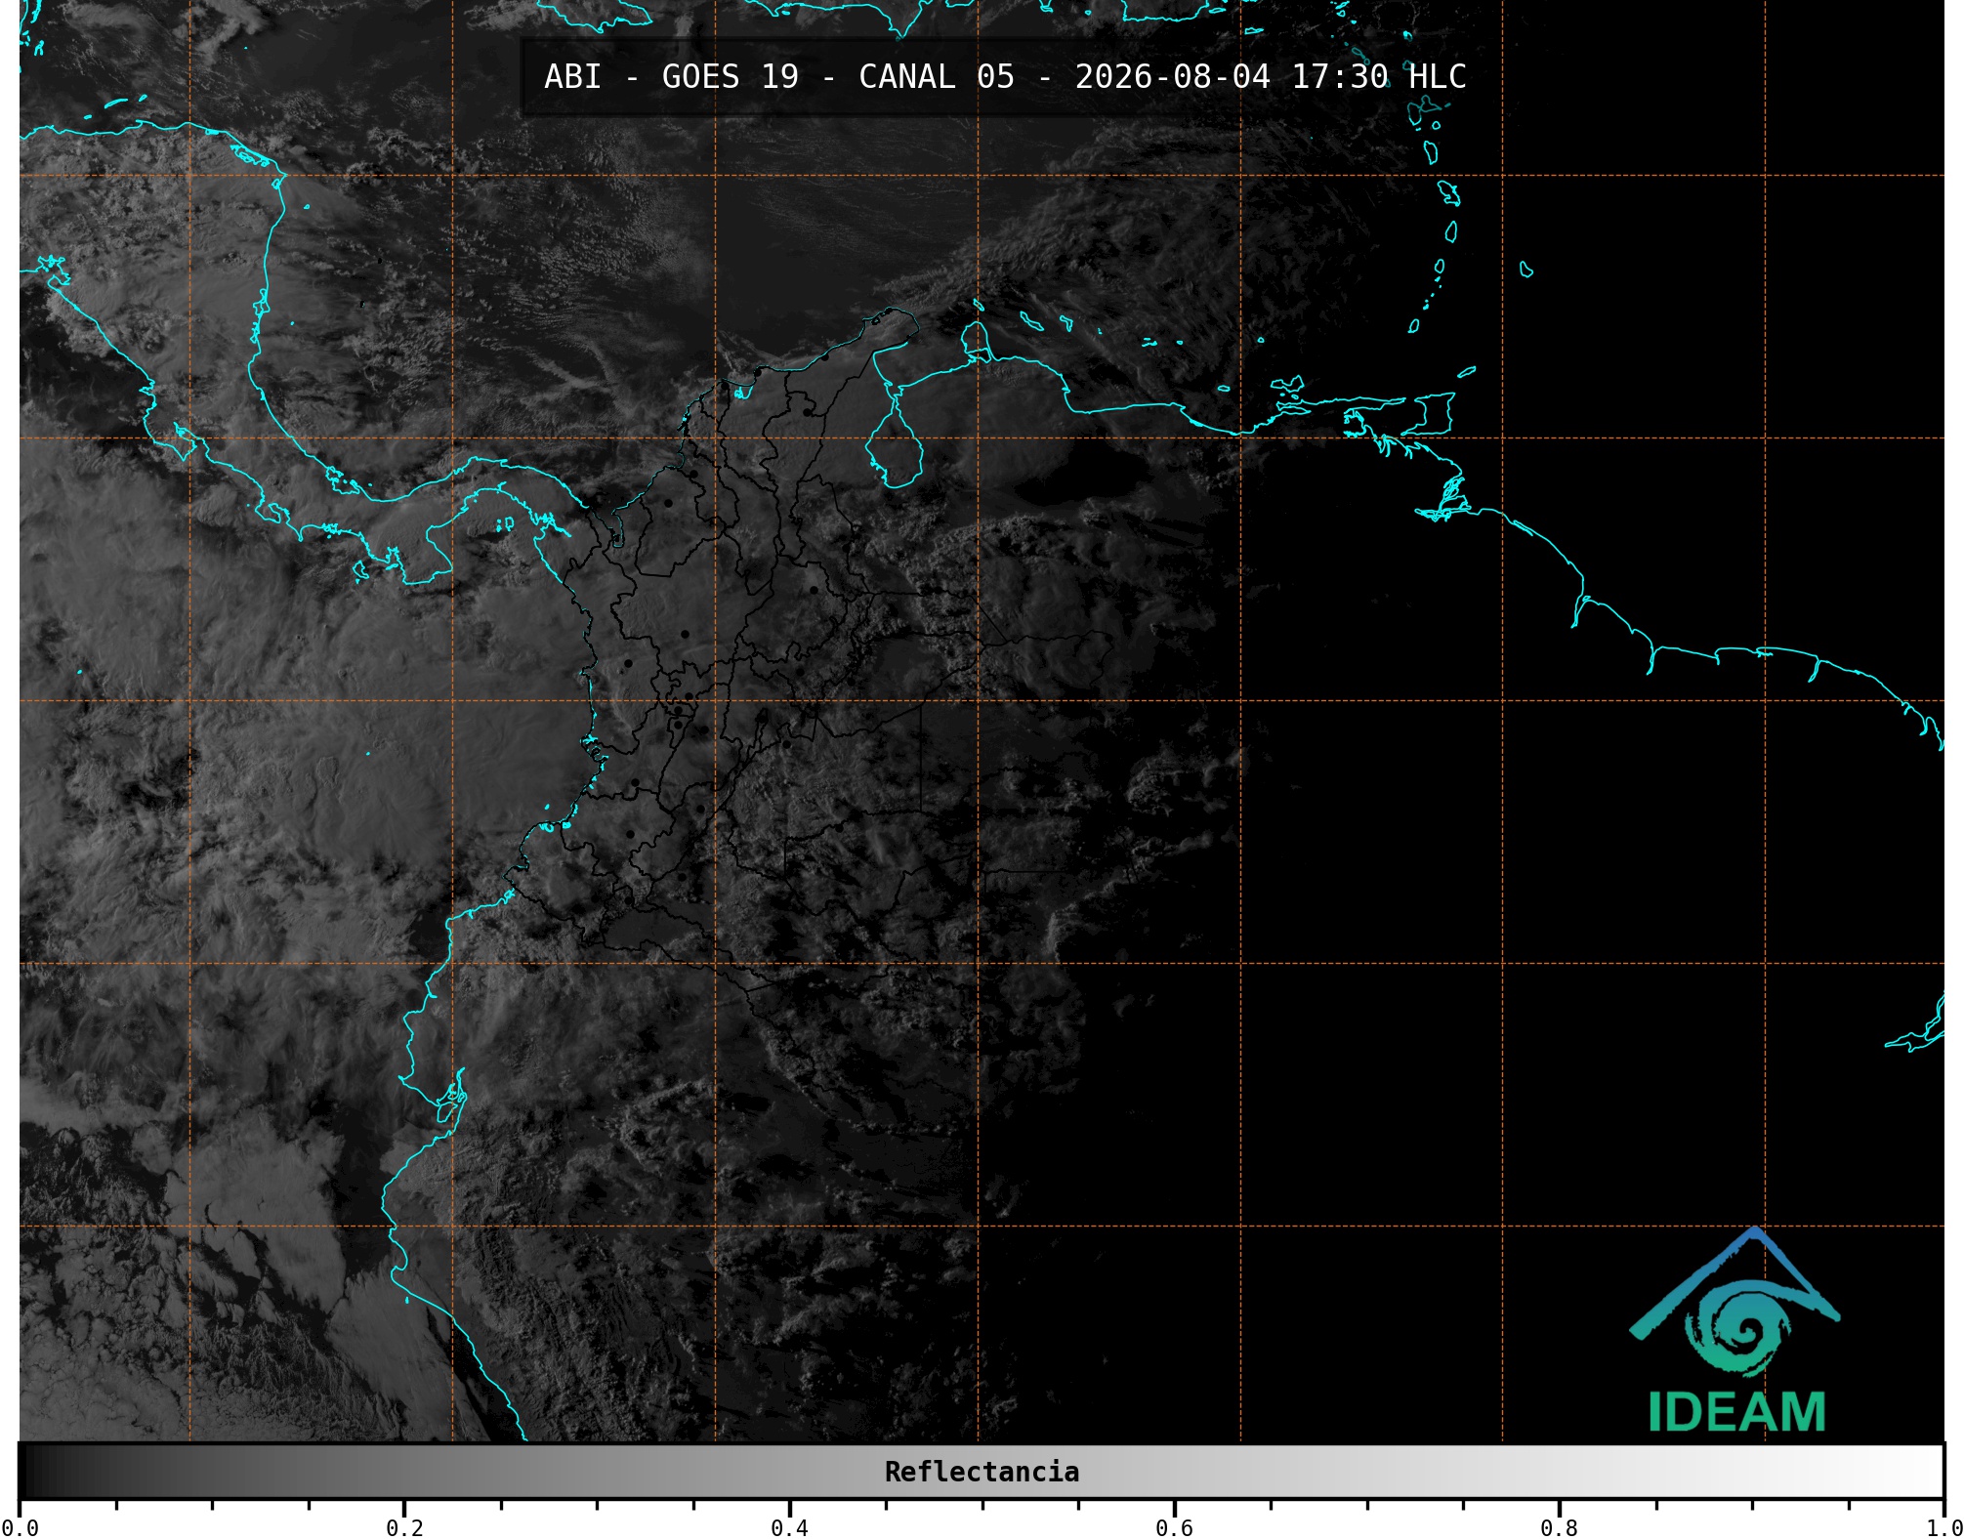1964x1540 pixels.
Task: Click the 17:30 HLC time in title
Action: [1379, 77]
